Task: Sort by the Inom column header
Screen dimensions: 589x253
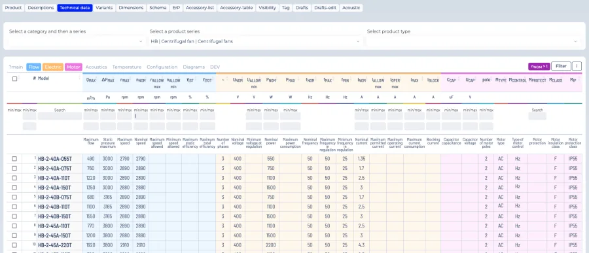Action: tap(361, 80)
